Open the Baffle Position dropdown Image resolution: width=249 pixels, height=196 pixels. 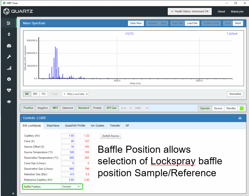pos(71,186)
